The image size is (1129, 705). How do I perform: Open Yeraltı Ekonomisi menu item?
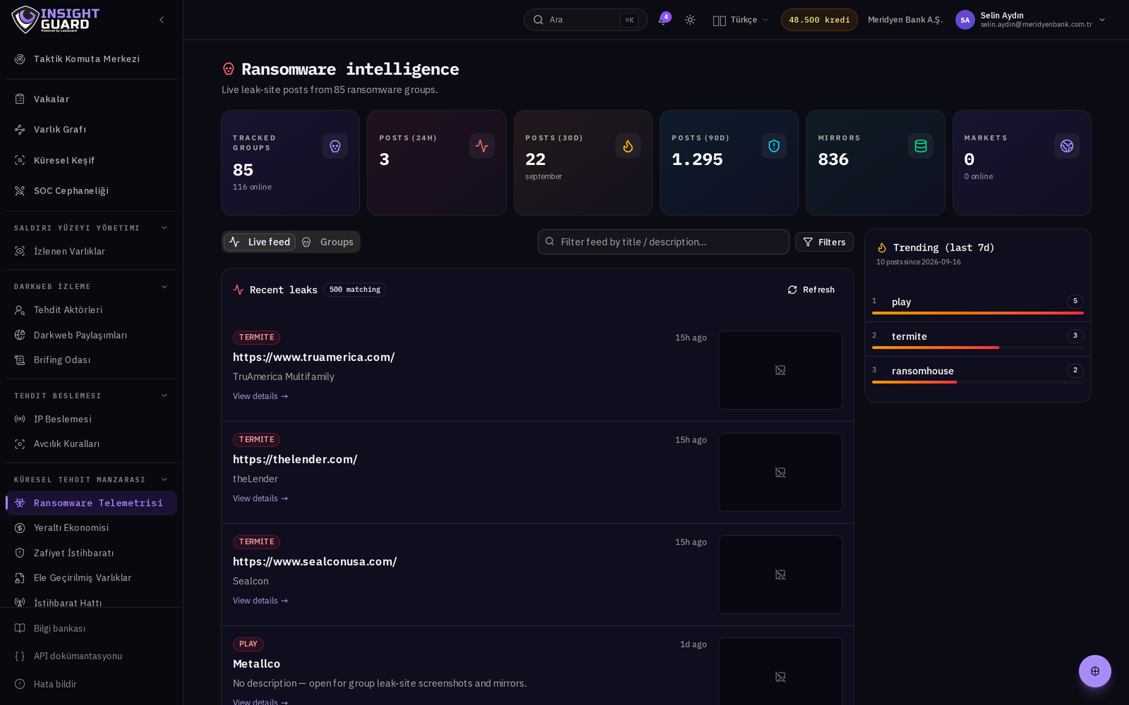(x=91, y=528)
